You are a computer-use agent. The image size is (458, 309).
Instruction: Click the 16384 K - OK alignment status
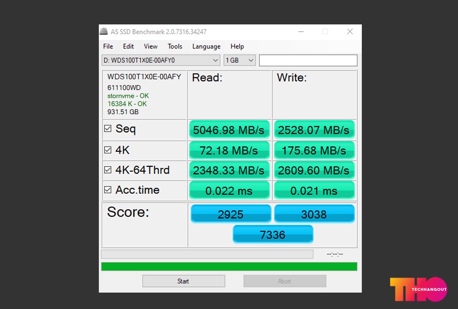click(127, 104)
